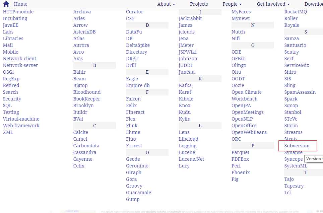Viewport: 323px width, 213px height.
Task: Open the PDFBox project link
Action: (240, 159)
